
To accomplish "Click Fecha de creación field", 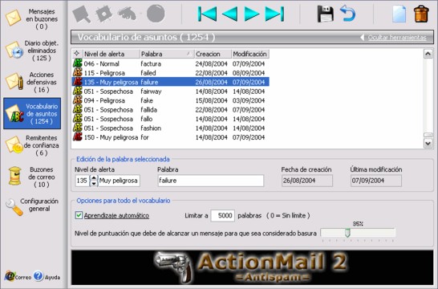I will 307,181.
